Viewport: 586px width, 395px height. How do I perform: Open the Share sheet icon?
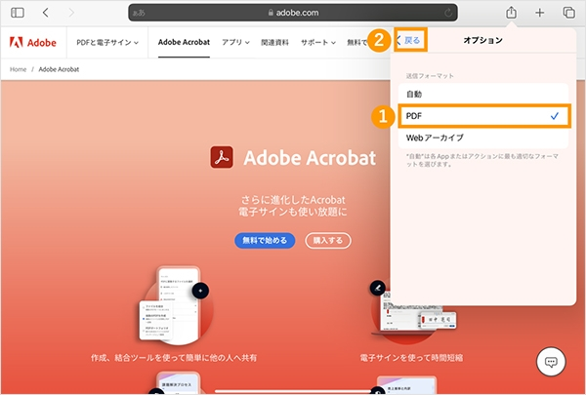pyautogui.click(x=511, y=13)
